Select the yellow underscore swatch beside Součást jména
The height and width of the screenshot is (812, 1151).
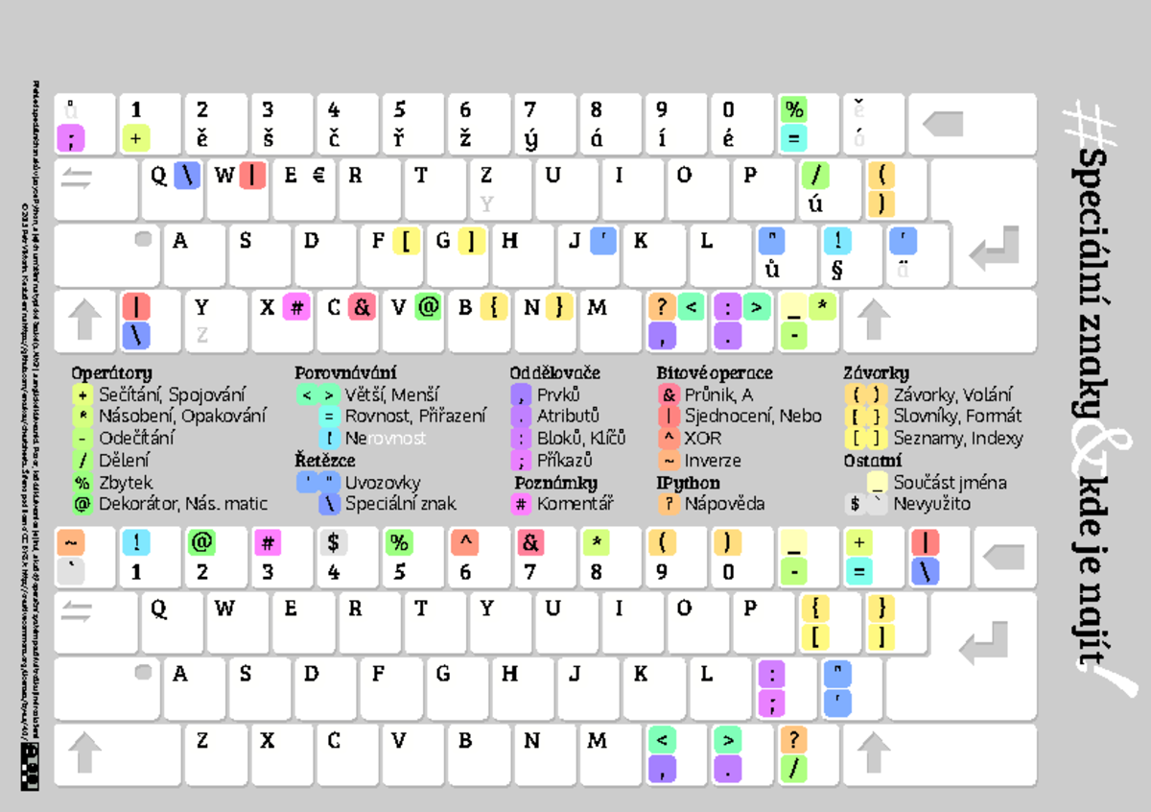coord(877,482)
